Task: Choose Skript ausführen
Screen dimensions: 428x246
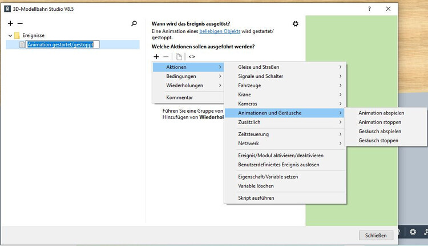Action: pyautogui.click(x=285, y=198)
